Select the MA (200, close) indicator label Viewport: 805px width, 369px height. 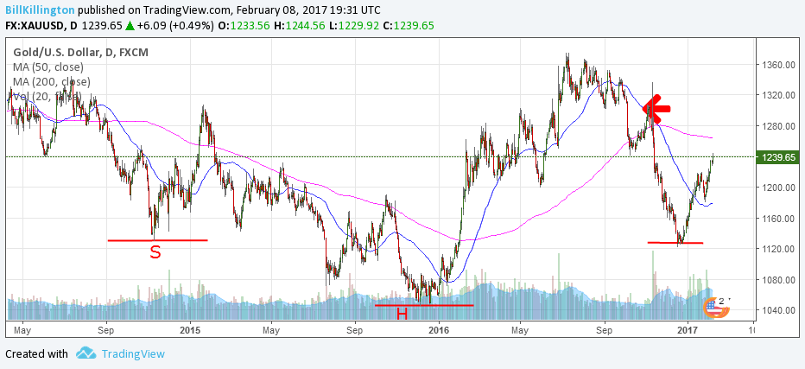[51, 82]
